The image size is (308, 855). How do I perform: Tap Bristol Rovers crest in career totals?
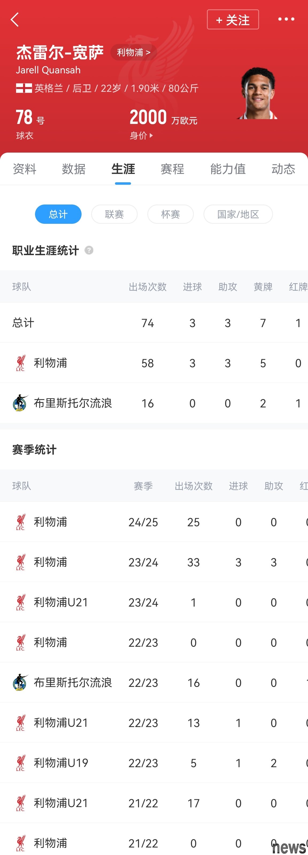pyautogui.click(x=21, y=403)
